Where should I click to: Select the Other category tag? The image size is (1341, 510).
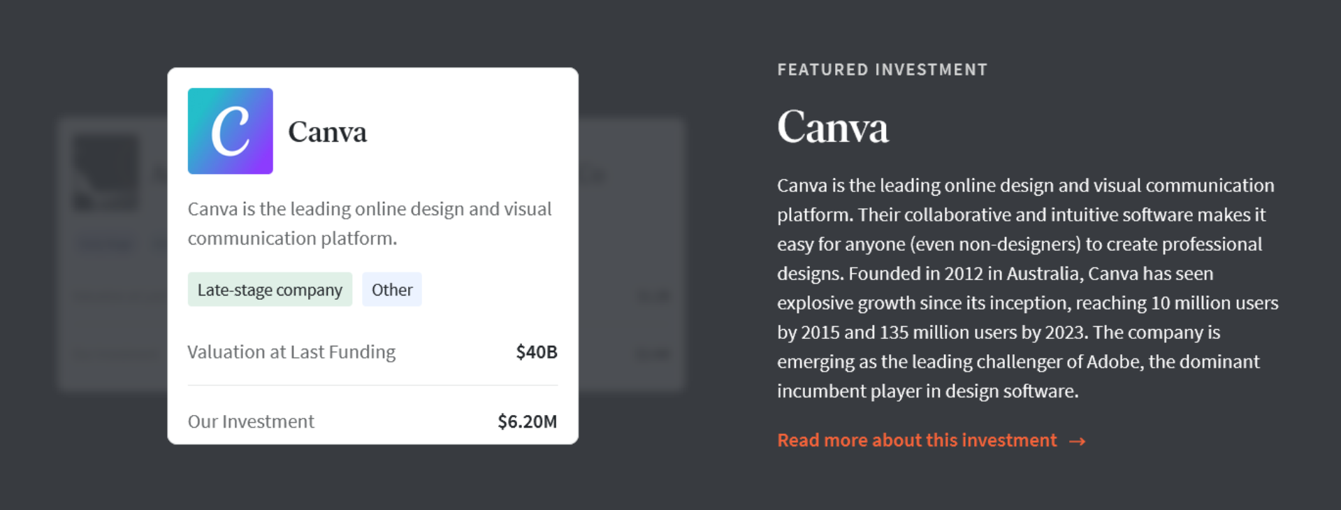(392, 289)
